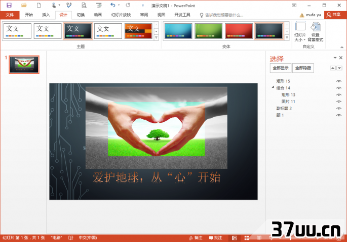Viewport: 347px width, 242px height.
Task: Switch to the 开始 home tab
Action: tap(29, 15)
